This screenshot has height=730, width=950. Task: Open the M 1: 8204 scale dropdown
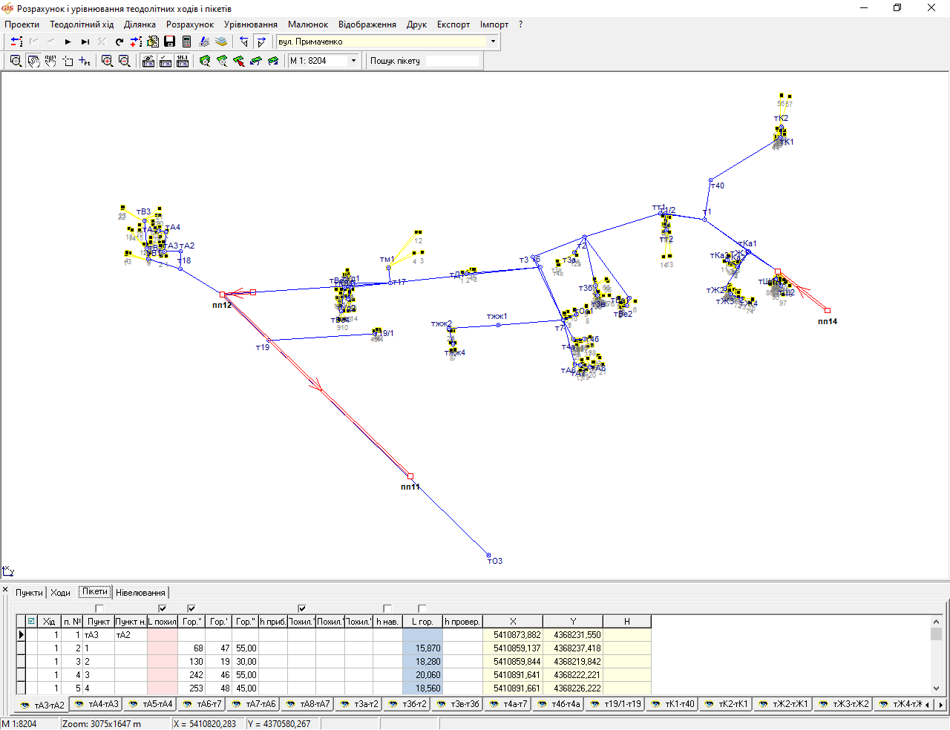353,61
